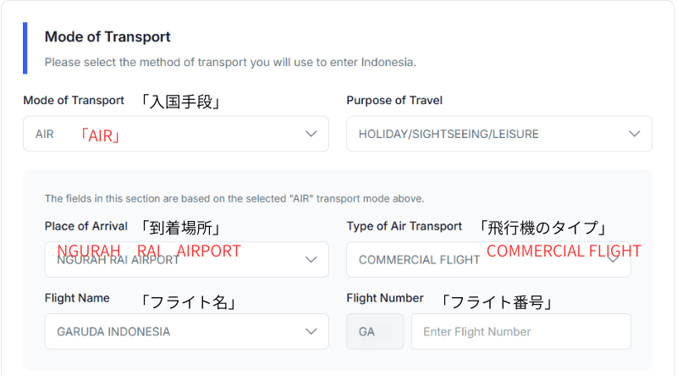Click the chevron in the COMMERCIAL FLIGHT field
Viewport: 677px width, 381px height.
pyautogui.click(x=613, y=260)
